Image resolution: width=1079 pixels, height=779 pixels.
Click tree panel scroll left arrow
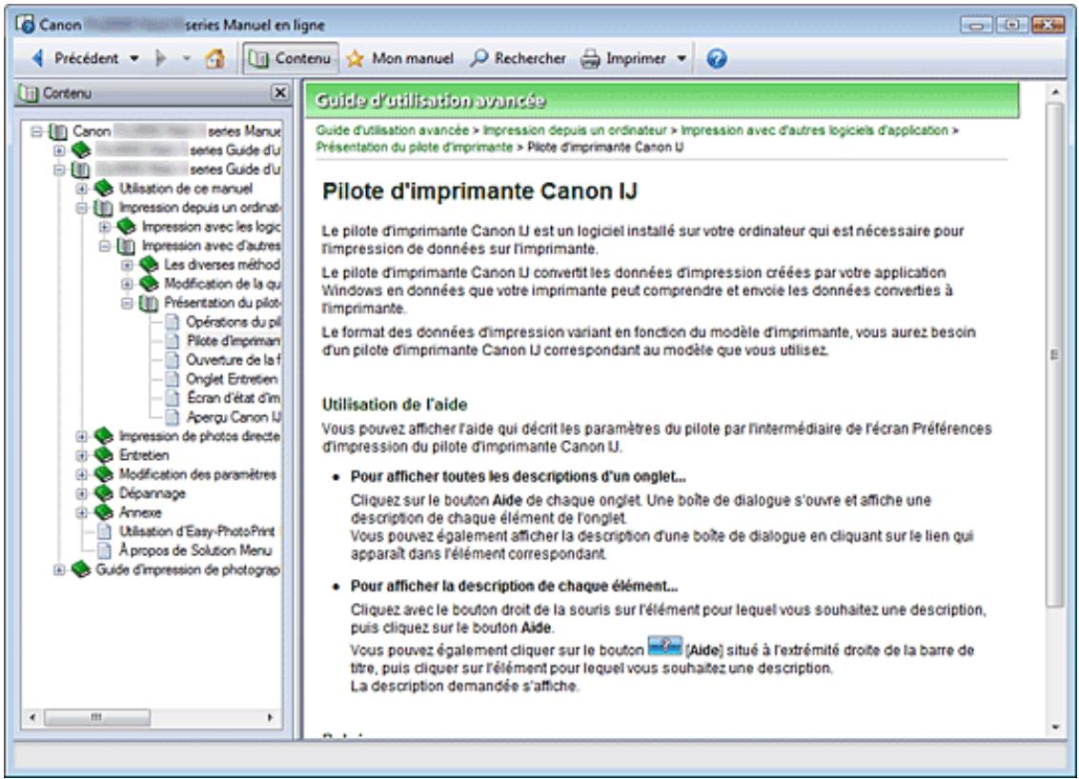pyautogui.click(x=31, y=718)
